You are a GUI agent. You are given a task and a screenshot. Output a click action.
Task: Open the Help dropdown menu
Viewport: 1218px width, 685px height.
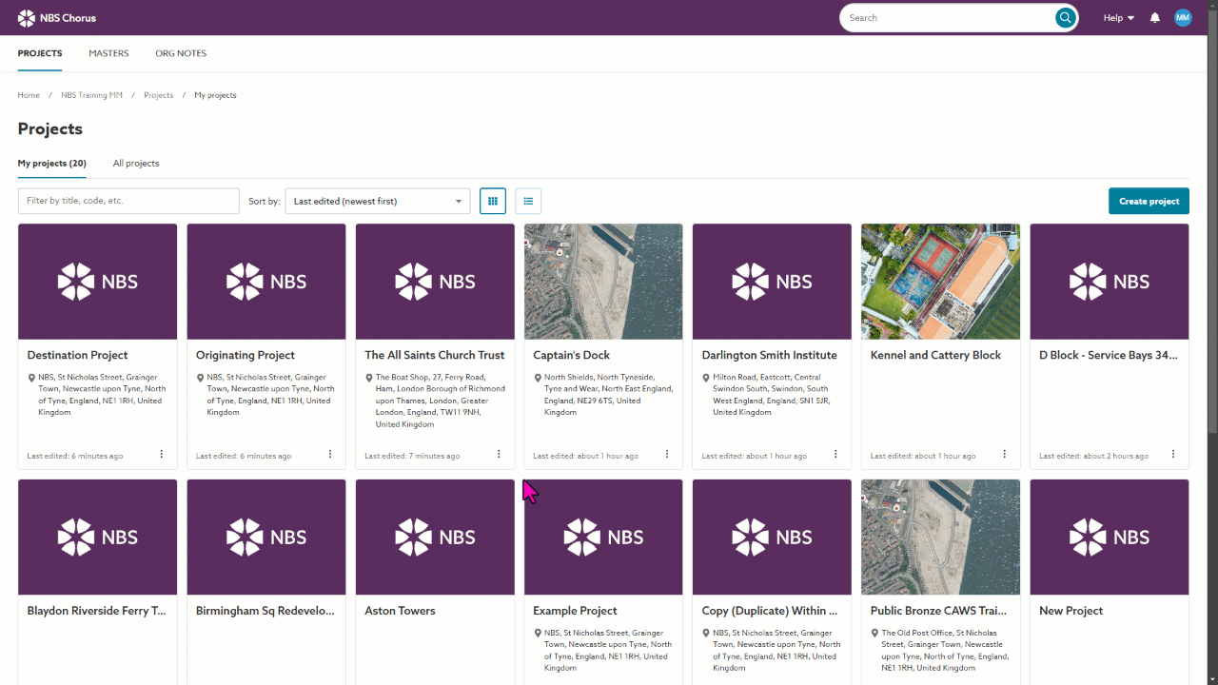tap(1119, 18)
